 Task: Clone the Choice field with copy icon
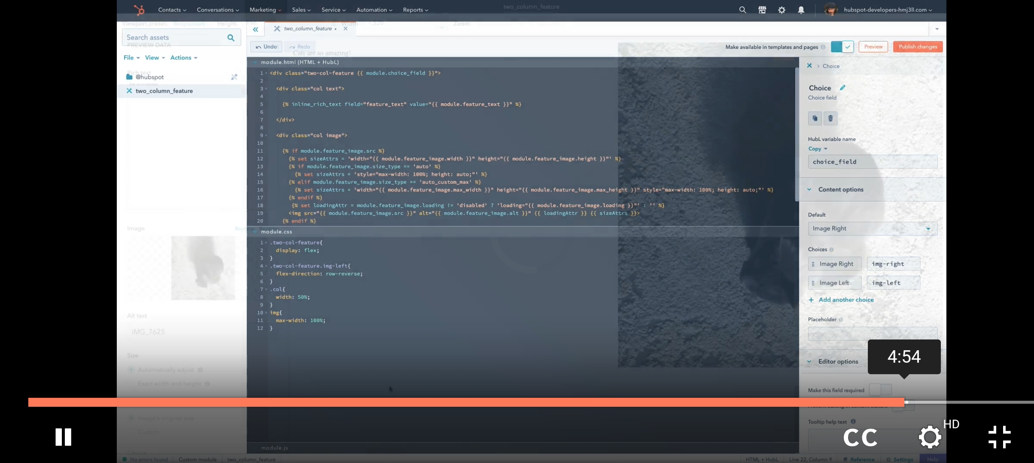(815, 118)
